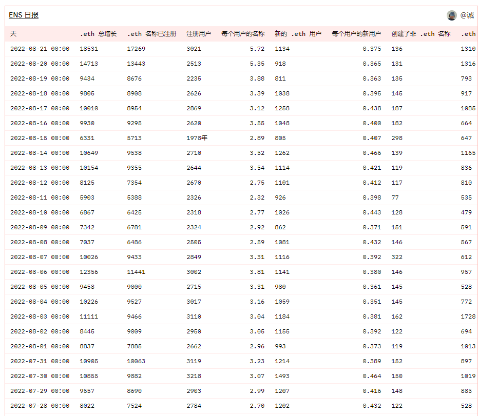This screenshot has width=478, height=416.
Task: Open the ENS 日报 title link
Action: click(24, 15)
